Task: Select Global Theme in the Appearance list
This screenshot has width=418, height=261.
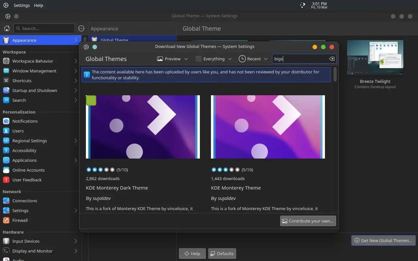Action: (x=132, y=39)
